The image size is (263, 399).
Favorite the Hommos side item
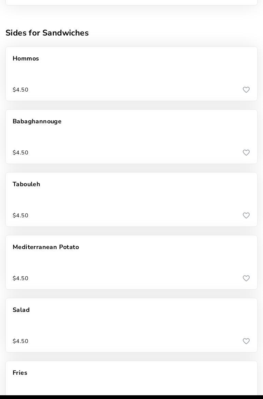(246, 90)
